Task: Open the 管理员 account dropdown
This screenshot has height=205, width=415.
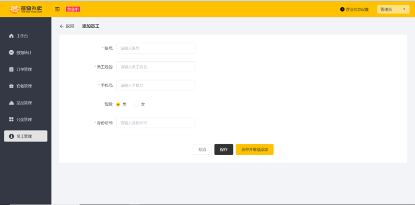Action: click(x=393, y=9)
